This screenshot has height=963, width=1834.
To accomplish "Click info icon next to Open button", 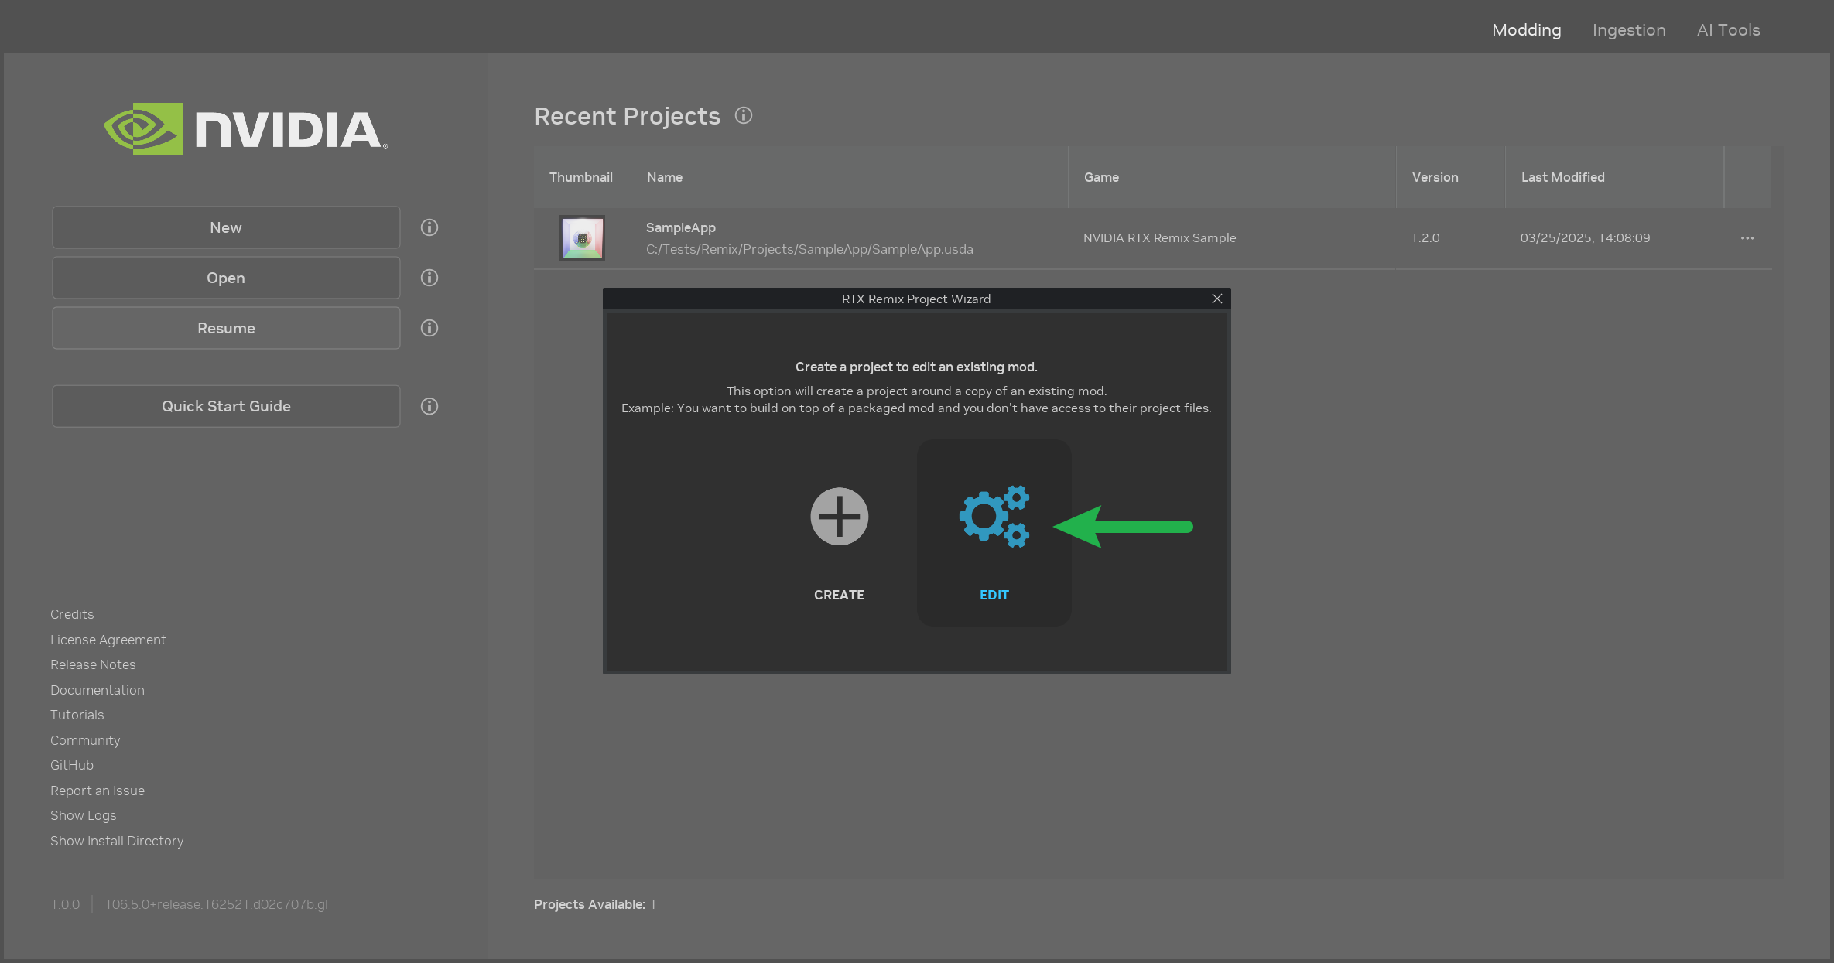I will pos(429,278).
